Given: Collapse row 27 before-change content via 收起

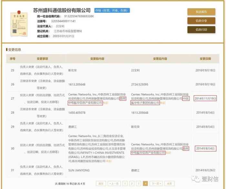Looking at the screenshot, I should (106, 103).
